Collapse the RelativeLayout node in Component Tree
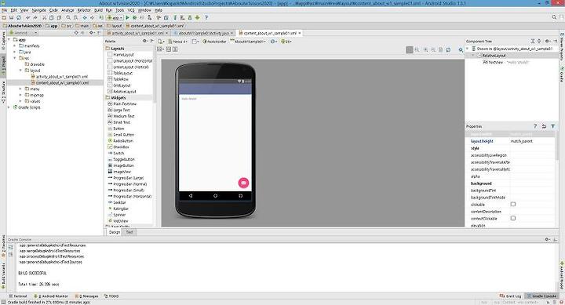Viewport: 565px width, 305px height. point(473,56)
